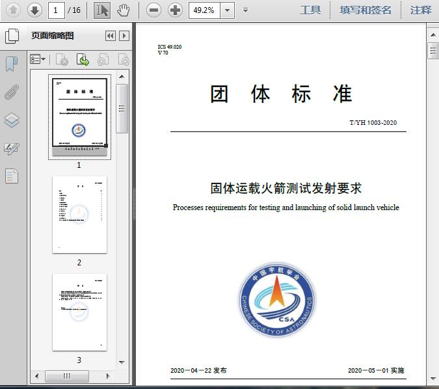Collapse the thumbnails panel with double-arrow

point(111,36)
